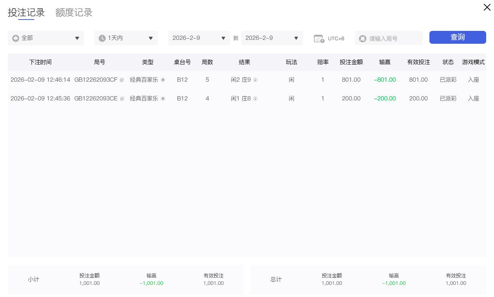This screenshot has height=297, width=494.
Task: Copy round number GB12262093CF
Action: pyautogui.click(x=122, y=80)
